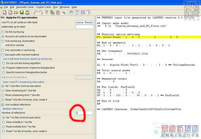Click the OF card line in editor
The height and width of the screenshot is (139, 201).
pyautogui.click(x=118, y=92)
